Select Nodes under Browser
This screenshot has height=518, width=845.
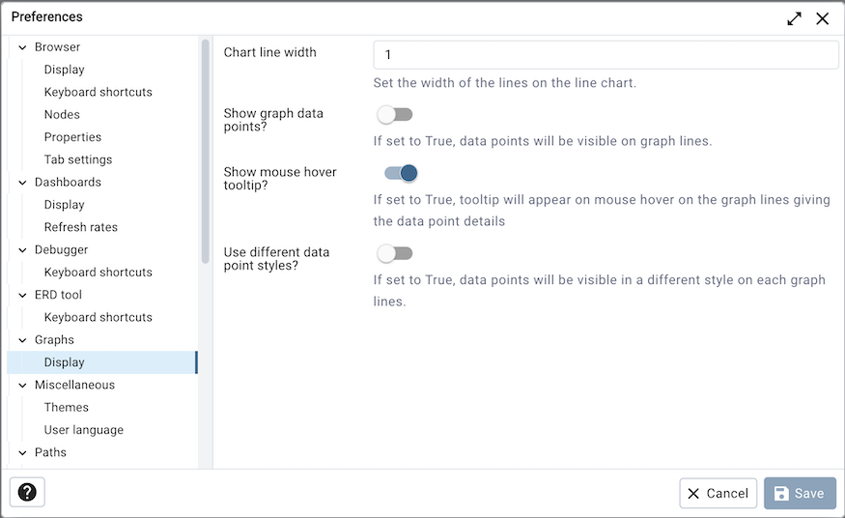tap(62, 114)
